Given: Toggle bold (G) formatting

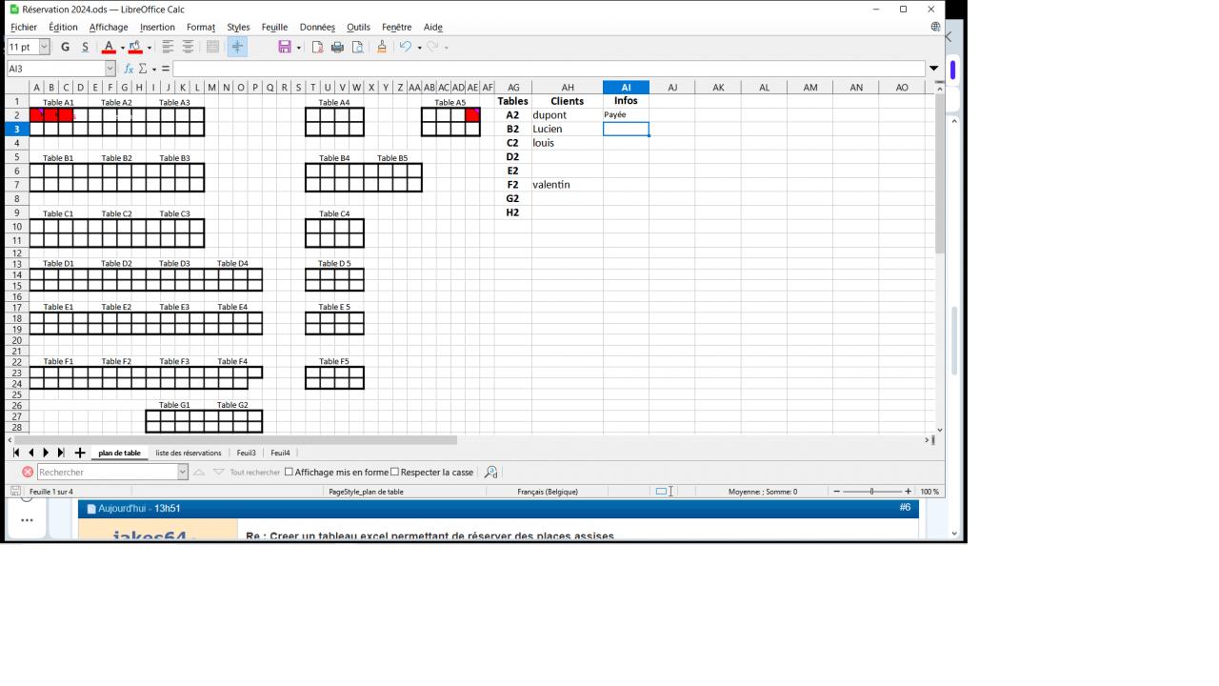Looking at the screenshot, I should pos(66,47).
